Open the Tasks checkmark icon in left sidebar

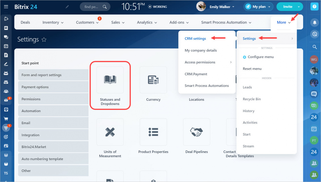click(6, 110)
